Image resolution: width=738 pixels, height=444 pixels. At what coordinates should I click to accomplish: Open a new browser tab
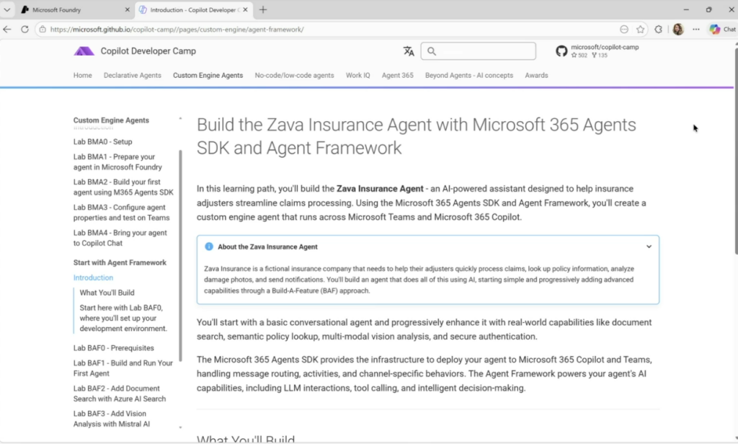[x=263, y=10]
